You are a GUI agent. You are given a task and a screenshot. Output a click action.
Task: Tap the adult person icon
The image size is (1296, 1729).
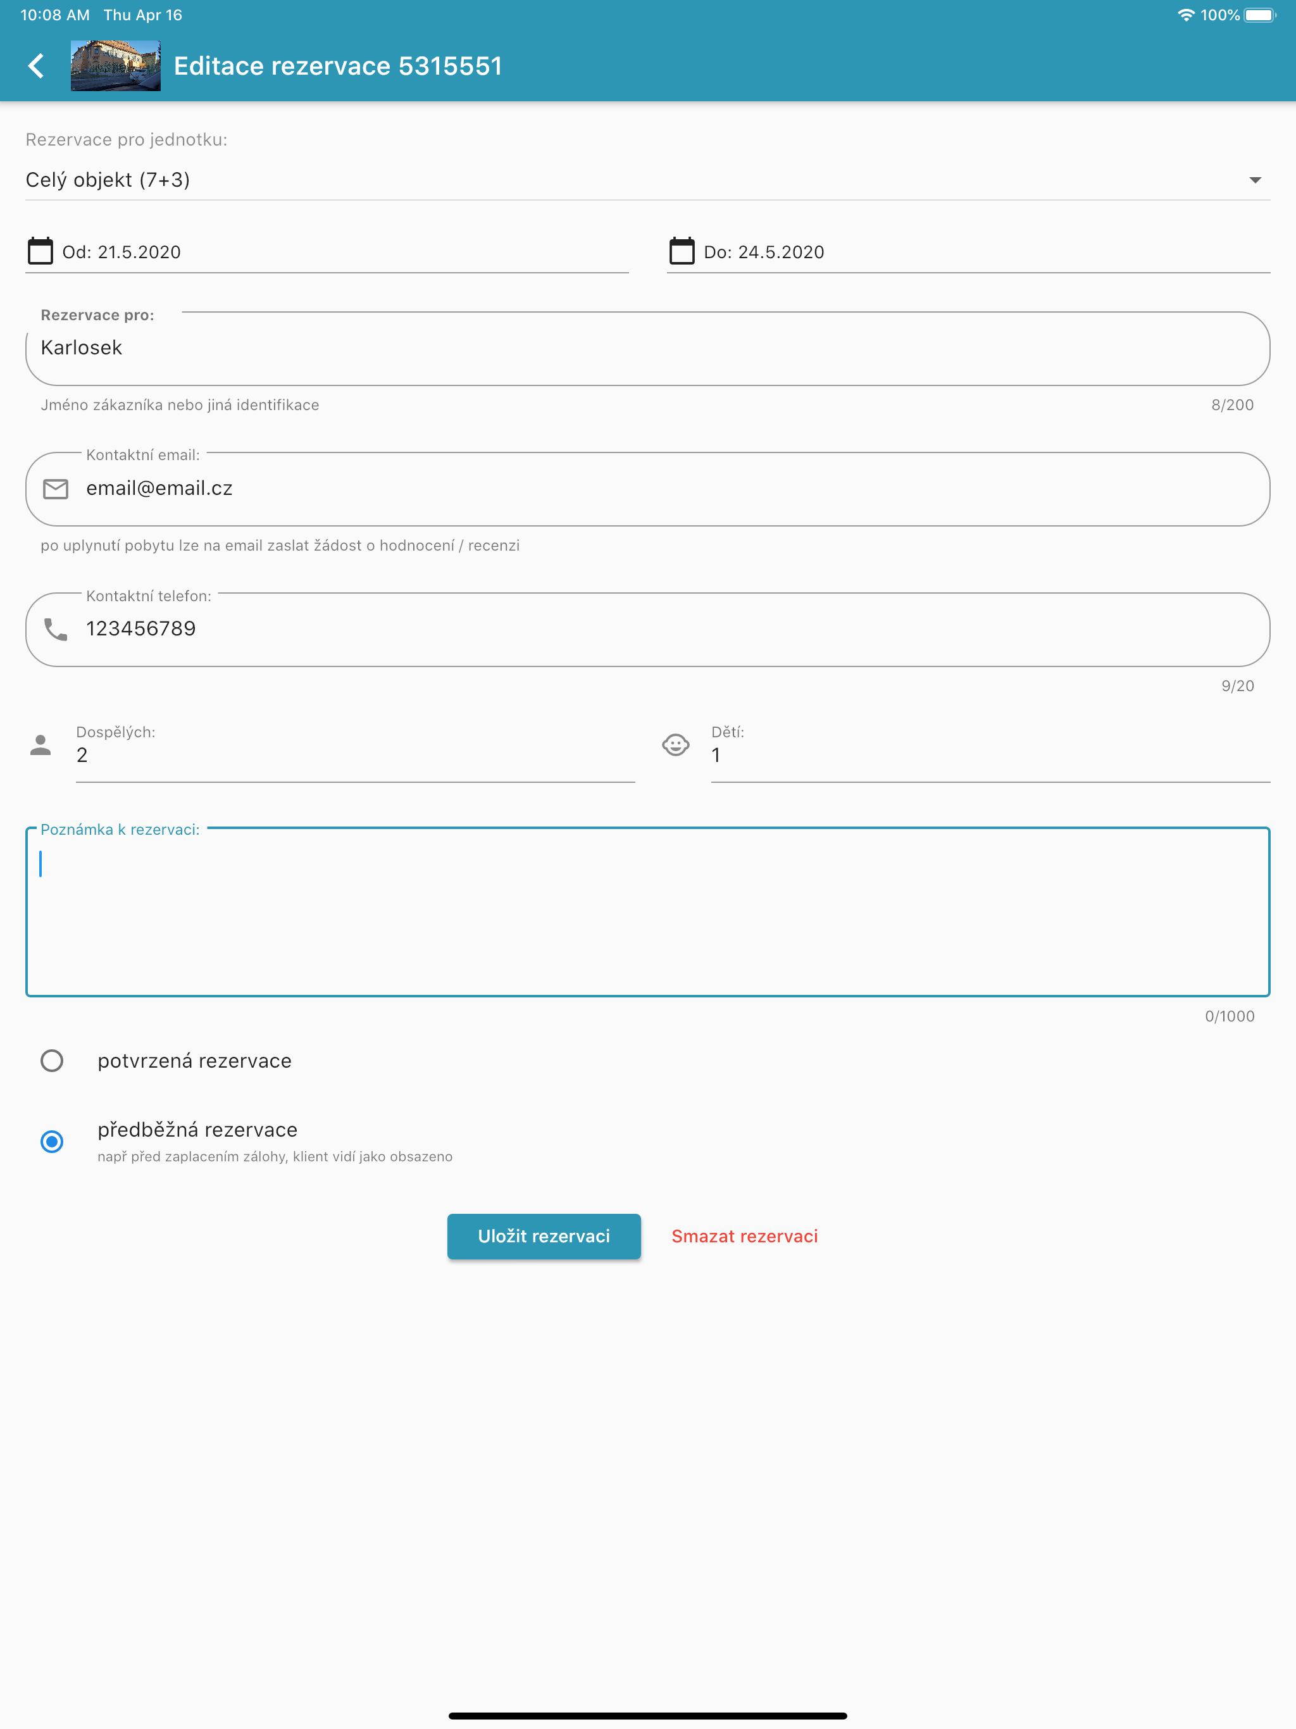click(40, 745)
